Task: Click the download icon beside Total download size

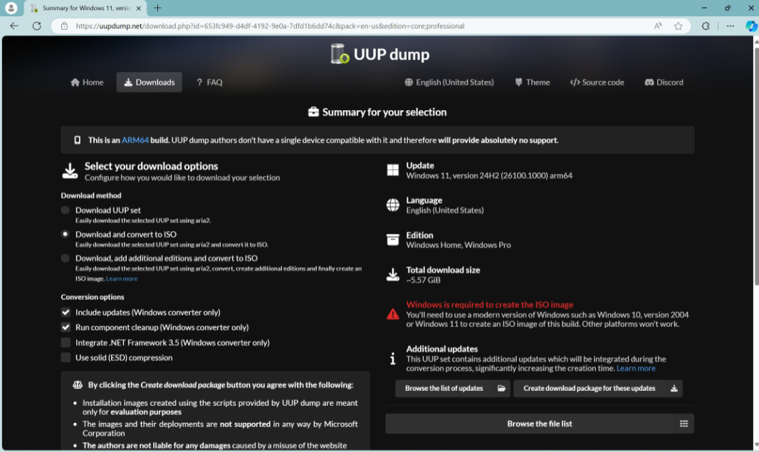Action: [x=392, y=274]
